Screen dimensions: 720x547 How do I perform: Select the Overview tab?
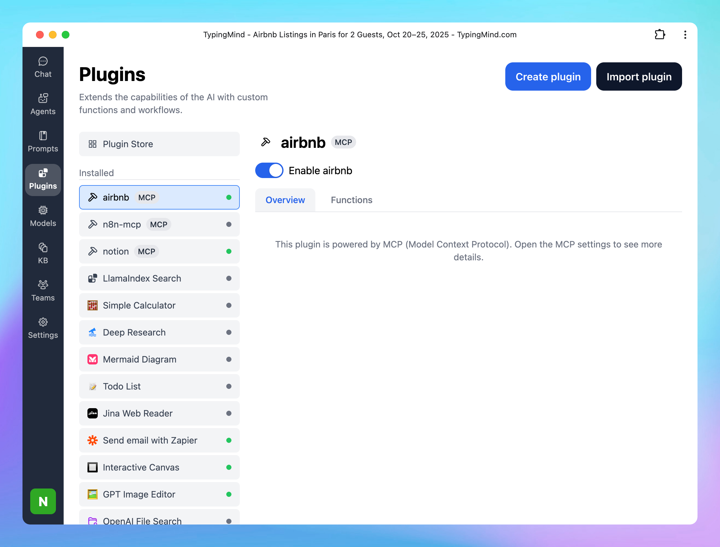285,200
